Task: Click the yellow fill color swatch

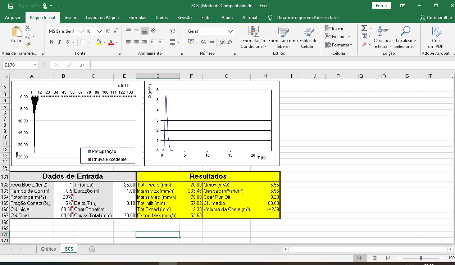Action: pyautogui.click(x=99, y=42)
